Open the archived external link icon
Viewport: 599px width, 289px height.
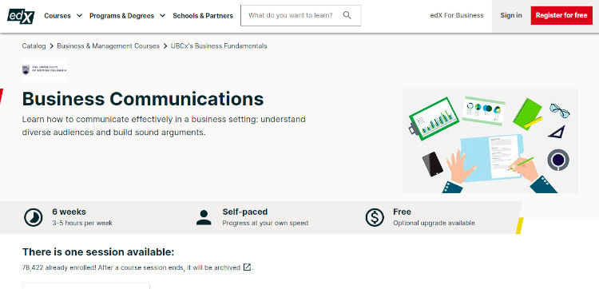(x=247, y=267)
